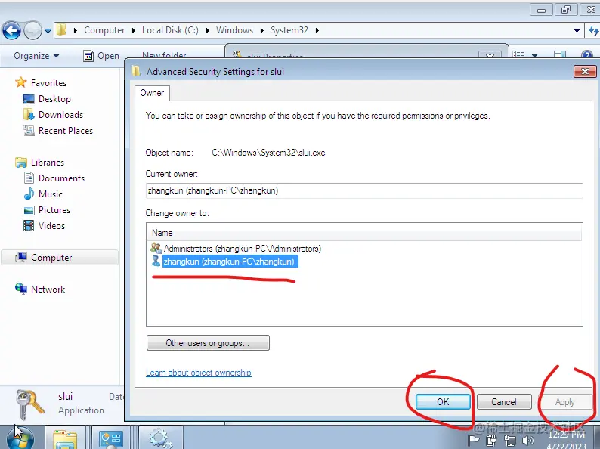Viewport: 600px width, 449px height.
Task: Click the Forward navigation arrow in Explorer
Action: click(x=32, y=30)
